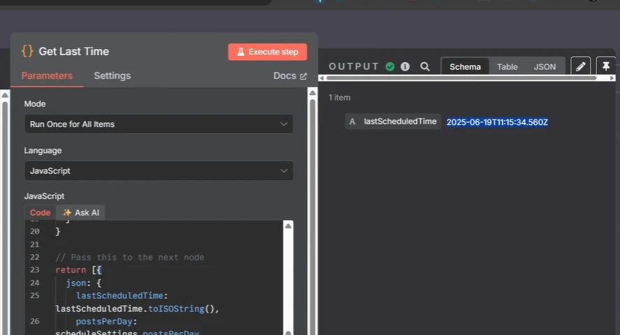
Task: Switch to the JSON output view
Action: pyautogui.click(x=545, y=67)
